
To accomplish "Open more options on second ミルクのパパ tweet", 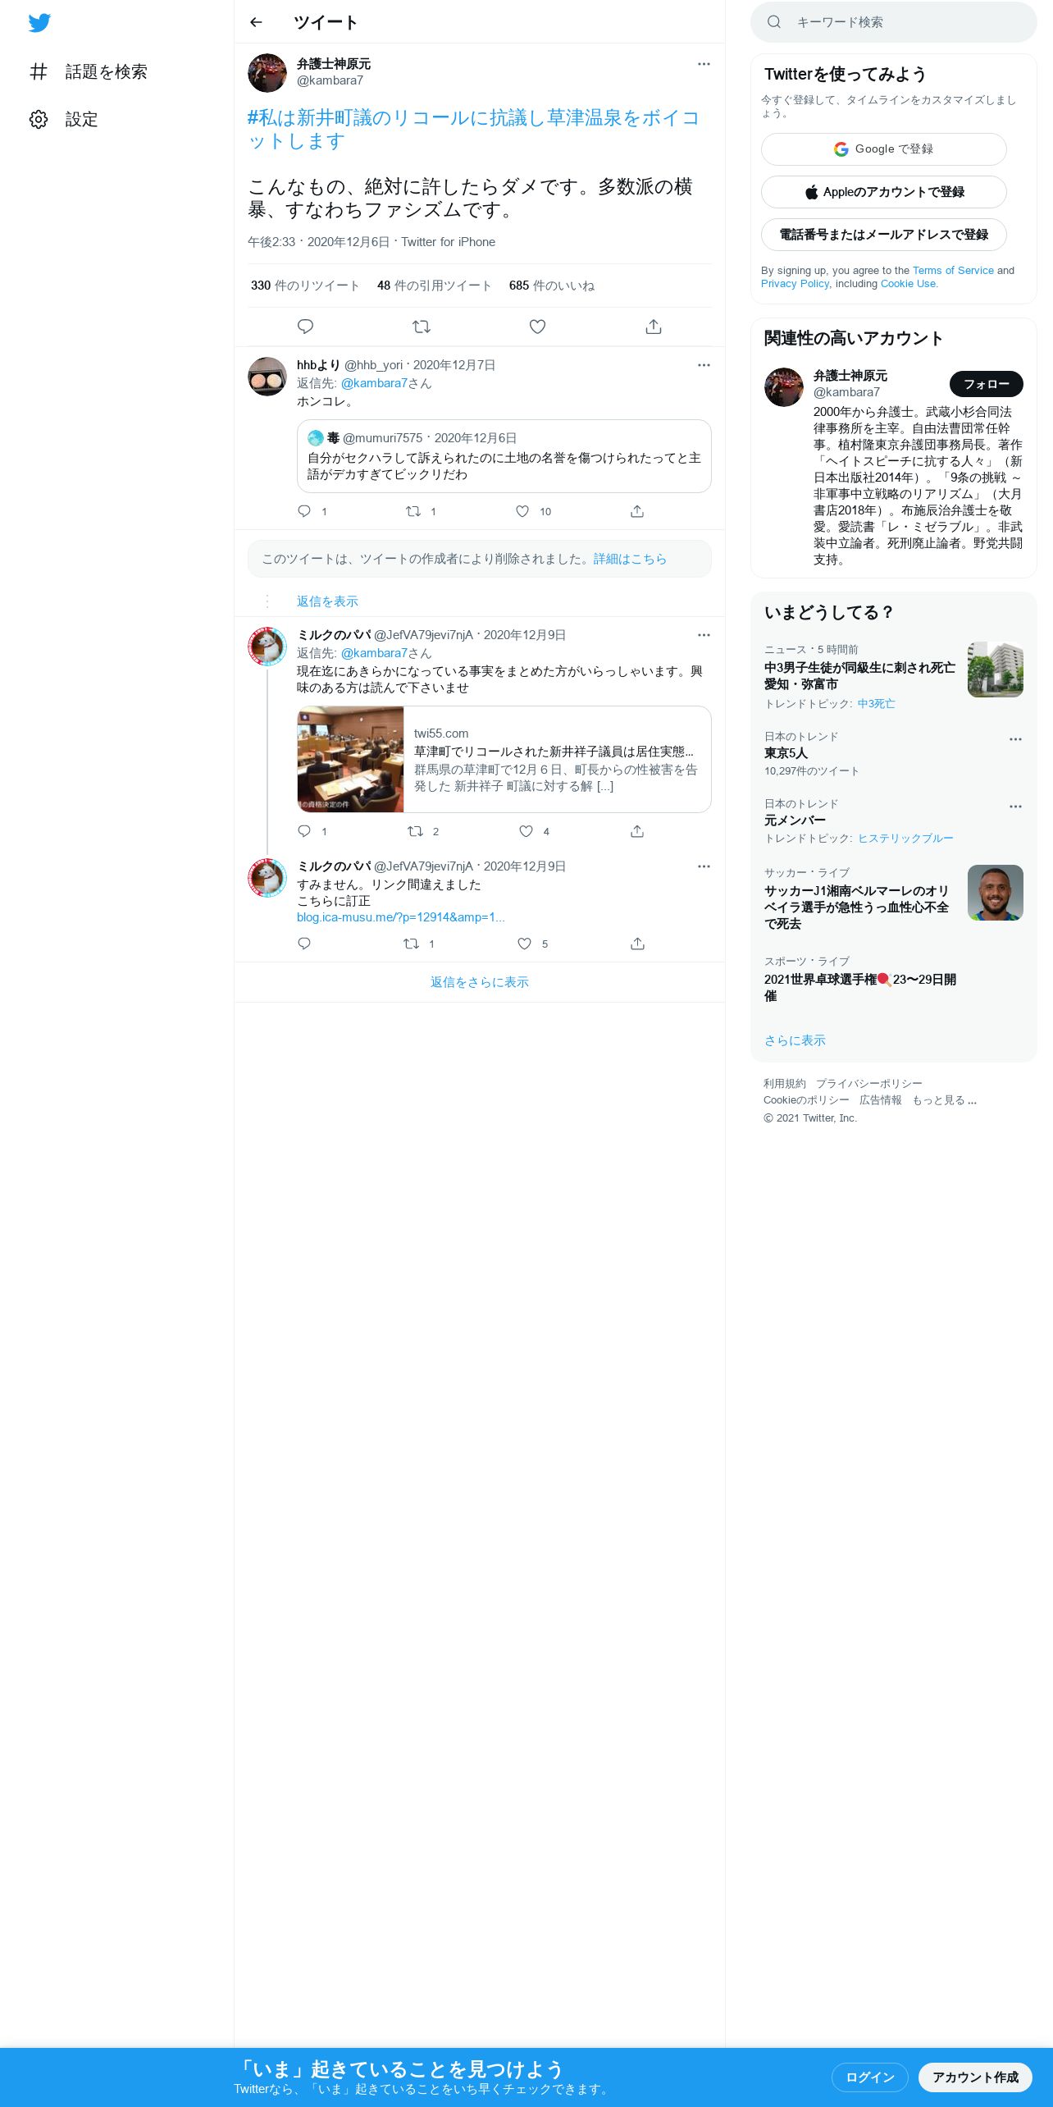I will click(x=704, y=866).
